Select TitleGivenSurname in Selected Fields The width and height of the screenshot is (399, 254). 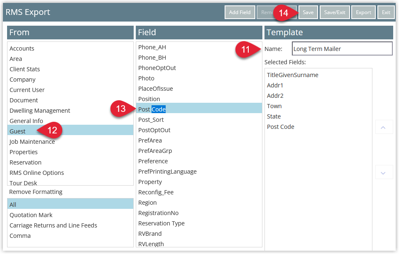[x=318, y=75]
